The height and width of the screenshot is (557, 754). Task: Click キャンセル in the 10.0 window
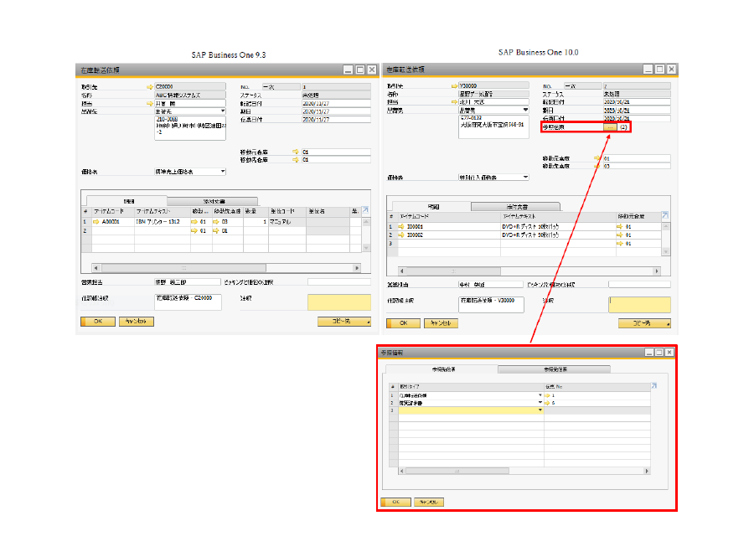[441, 323]
